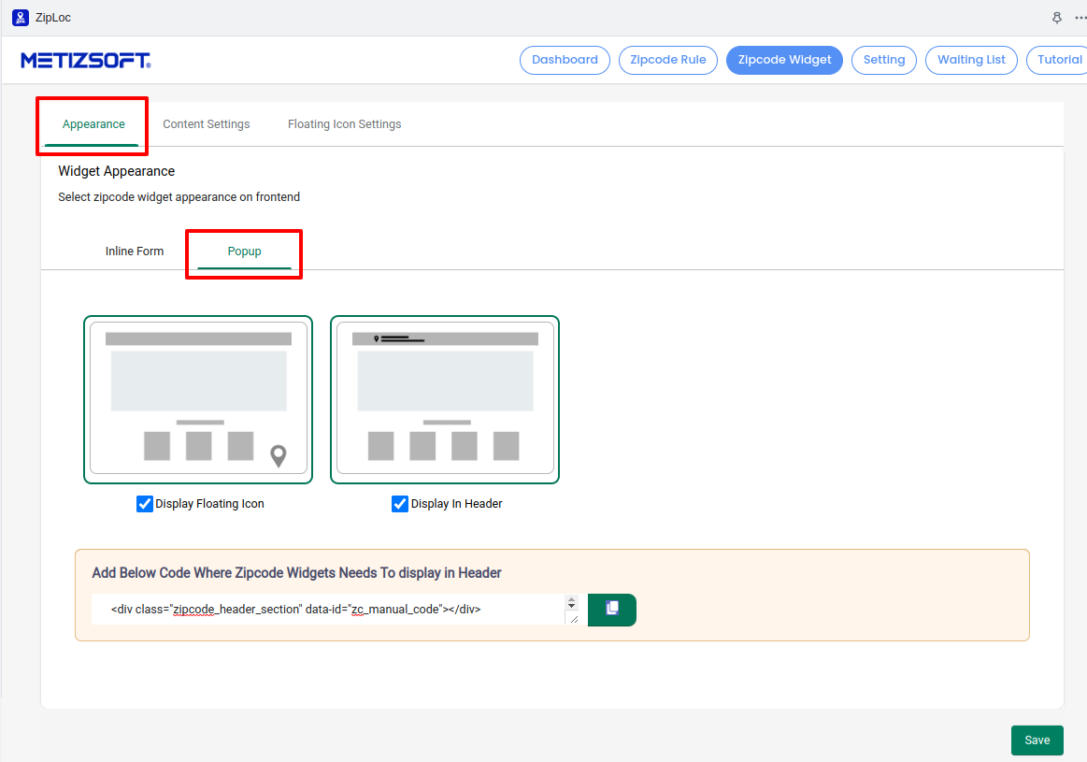
Task: Click the copy code icon button
Action: click(x=612, y=609)
